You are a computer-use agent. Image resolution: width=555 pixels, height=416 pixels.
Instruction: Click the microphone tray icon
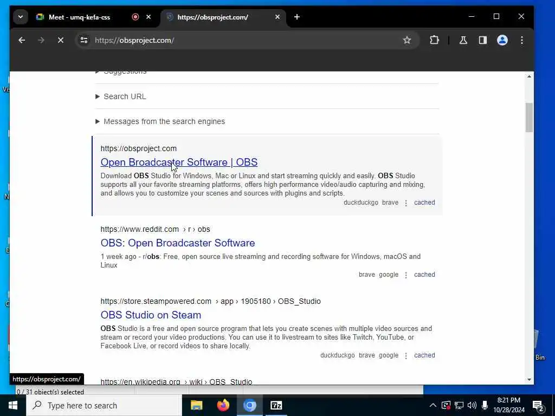[485, 405]
